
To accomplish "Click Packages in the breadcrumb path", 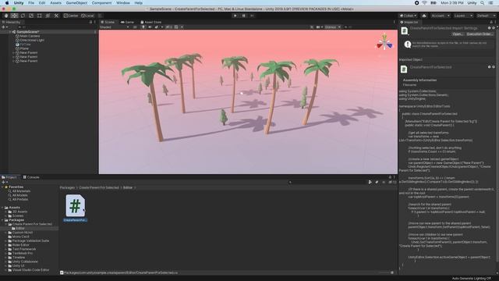I will tap(67, 187).
